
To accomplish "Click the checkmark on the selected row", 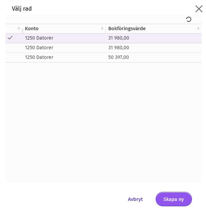I will point(10,38).
